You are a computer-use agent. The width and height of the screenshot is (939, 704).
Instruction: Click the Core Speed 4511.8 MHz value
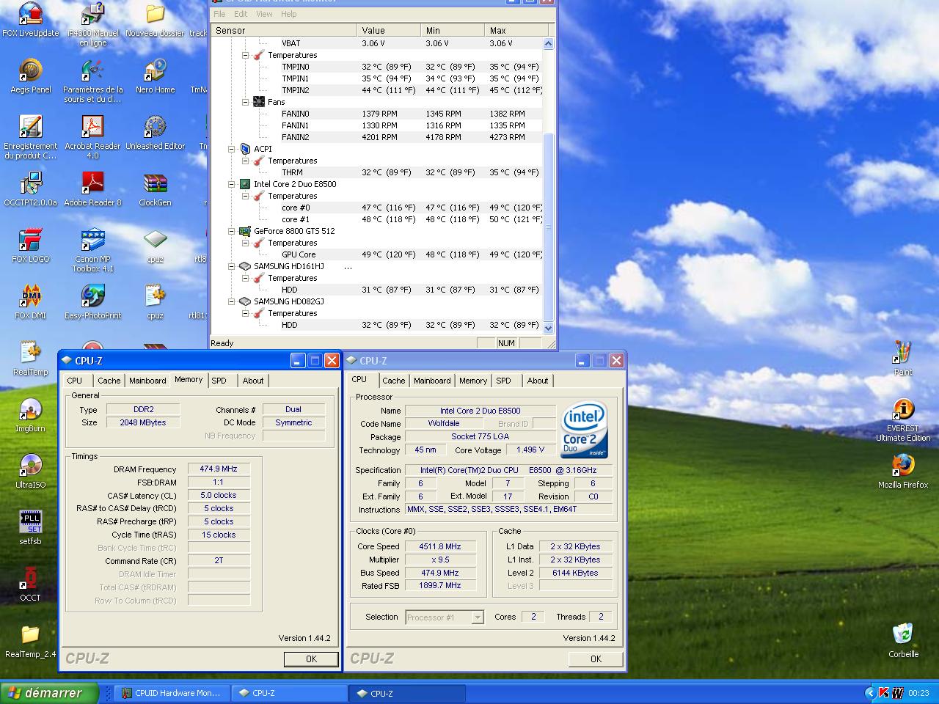pyautogui.click(x=440, y=546)
